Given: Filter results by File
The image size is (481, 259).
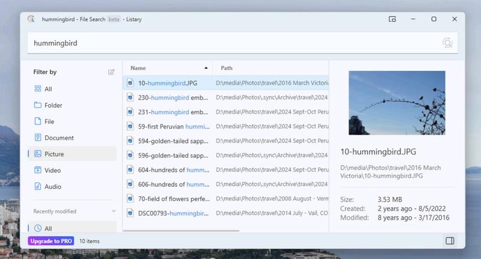Looking at the screenshot, I should (x=49, y=121).
